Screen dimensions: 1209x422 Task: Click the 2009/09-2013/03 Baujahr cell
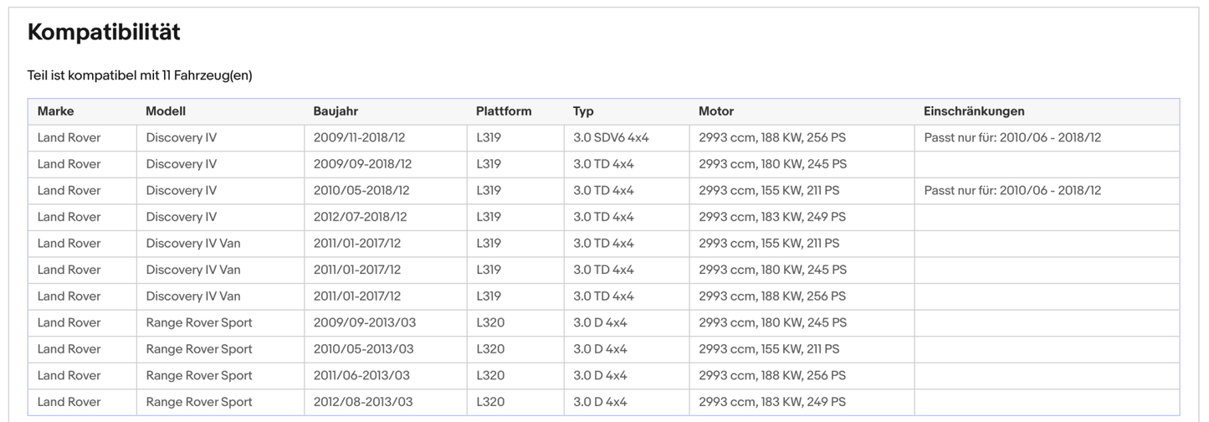click(363, 322)
